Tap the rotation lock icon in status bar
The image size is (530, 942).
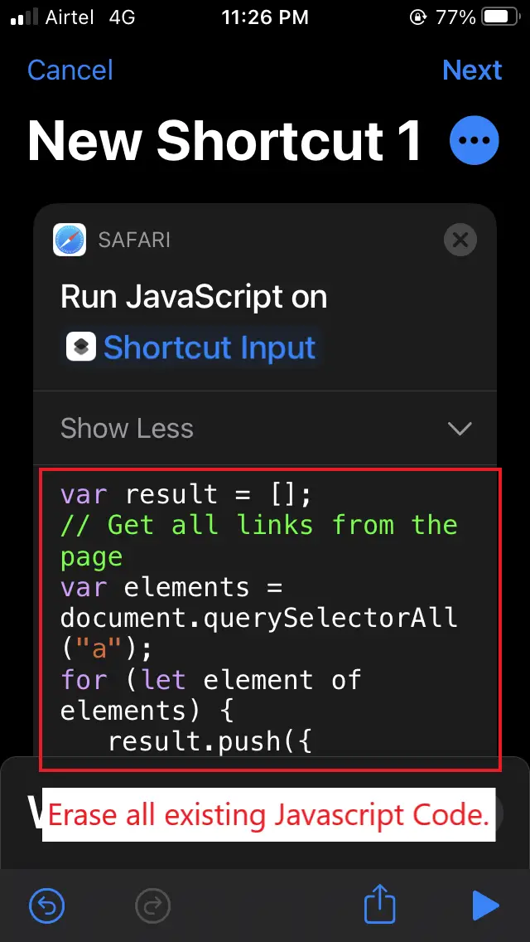click(x=417, y=17)
